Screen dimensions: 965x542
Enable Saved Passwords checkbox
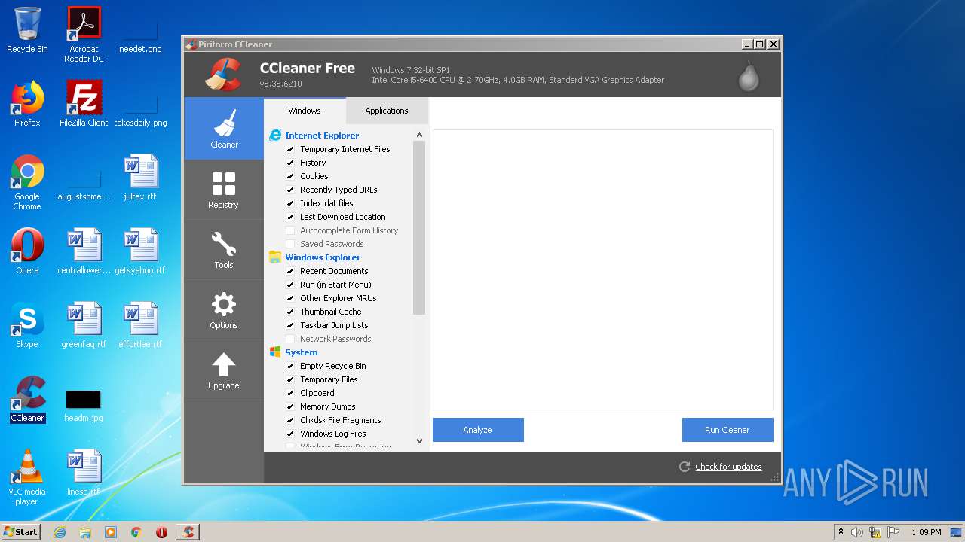coord(290,244)
